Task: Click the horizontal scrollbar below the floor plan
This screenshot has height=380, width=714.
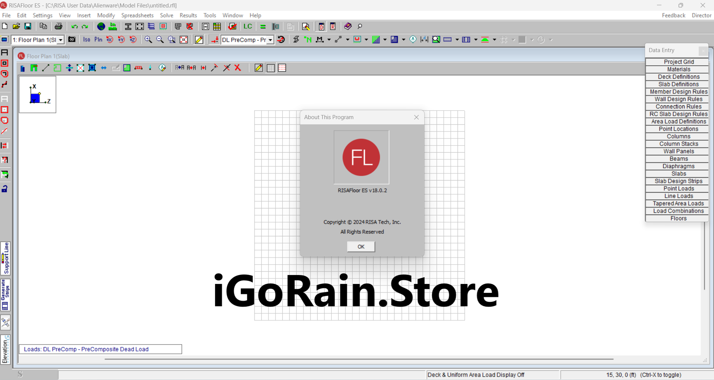Action: point(359,359)
